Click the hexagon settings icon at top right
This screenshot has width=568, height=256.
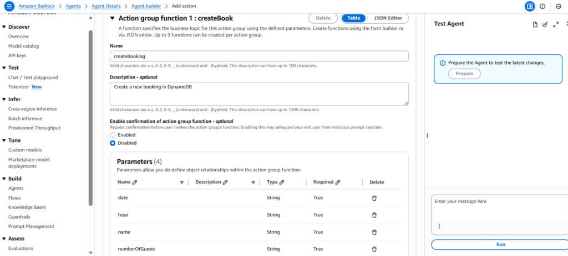[559, 6]
